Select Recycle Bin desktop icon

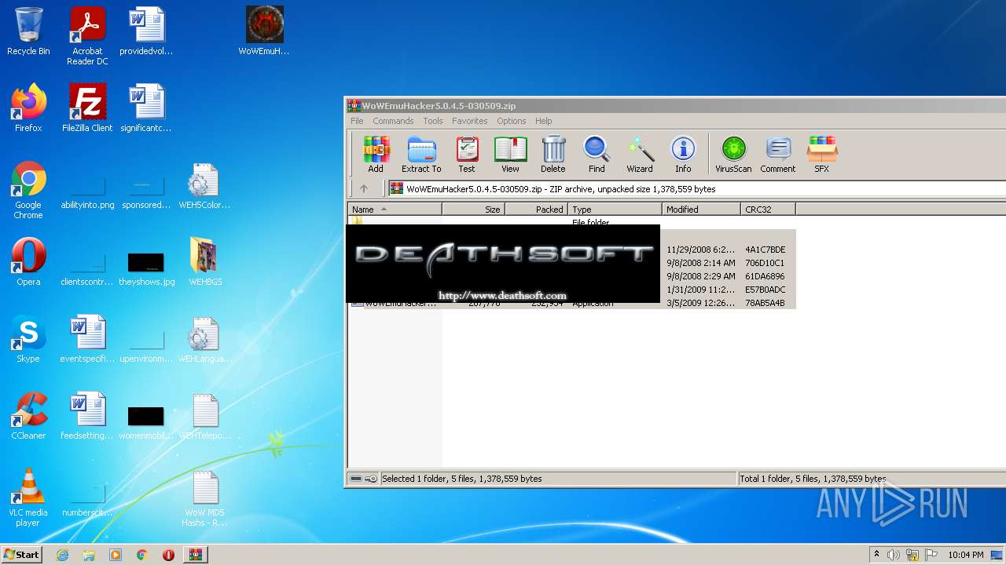click(x=28, y=31)
